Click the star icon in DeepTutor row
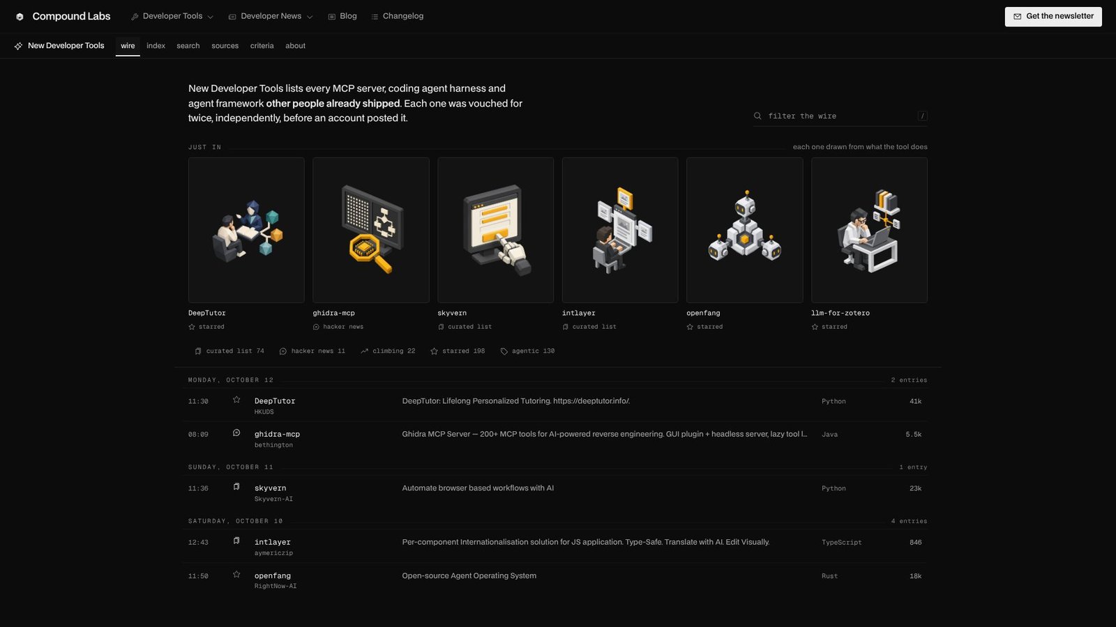Screen dimensions: 1116x627 tap(236, 400)
